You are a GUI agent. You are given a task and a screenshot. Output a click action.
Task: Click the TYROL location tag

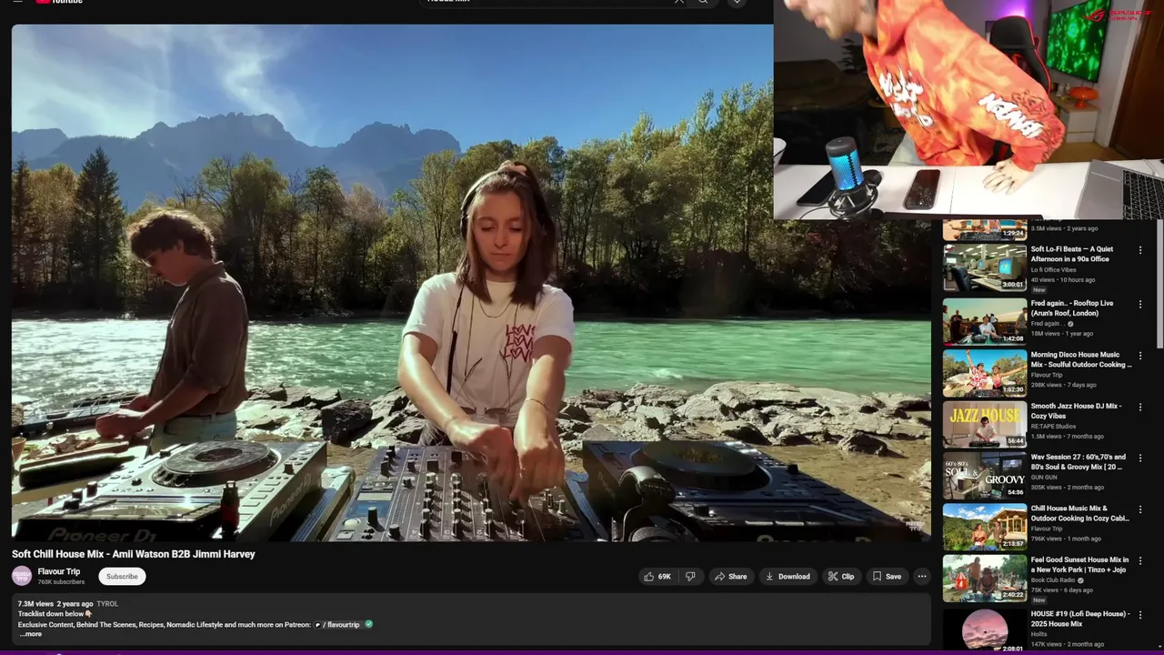pyautogui.click(x=107, y=603)
